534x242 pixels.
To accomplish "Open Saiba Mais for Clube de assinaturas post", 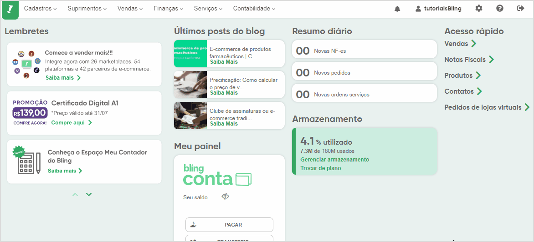I will click(224, 124).
